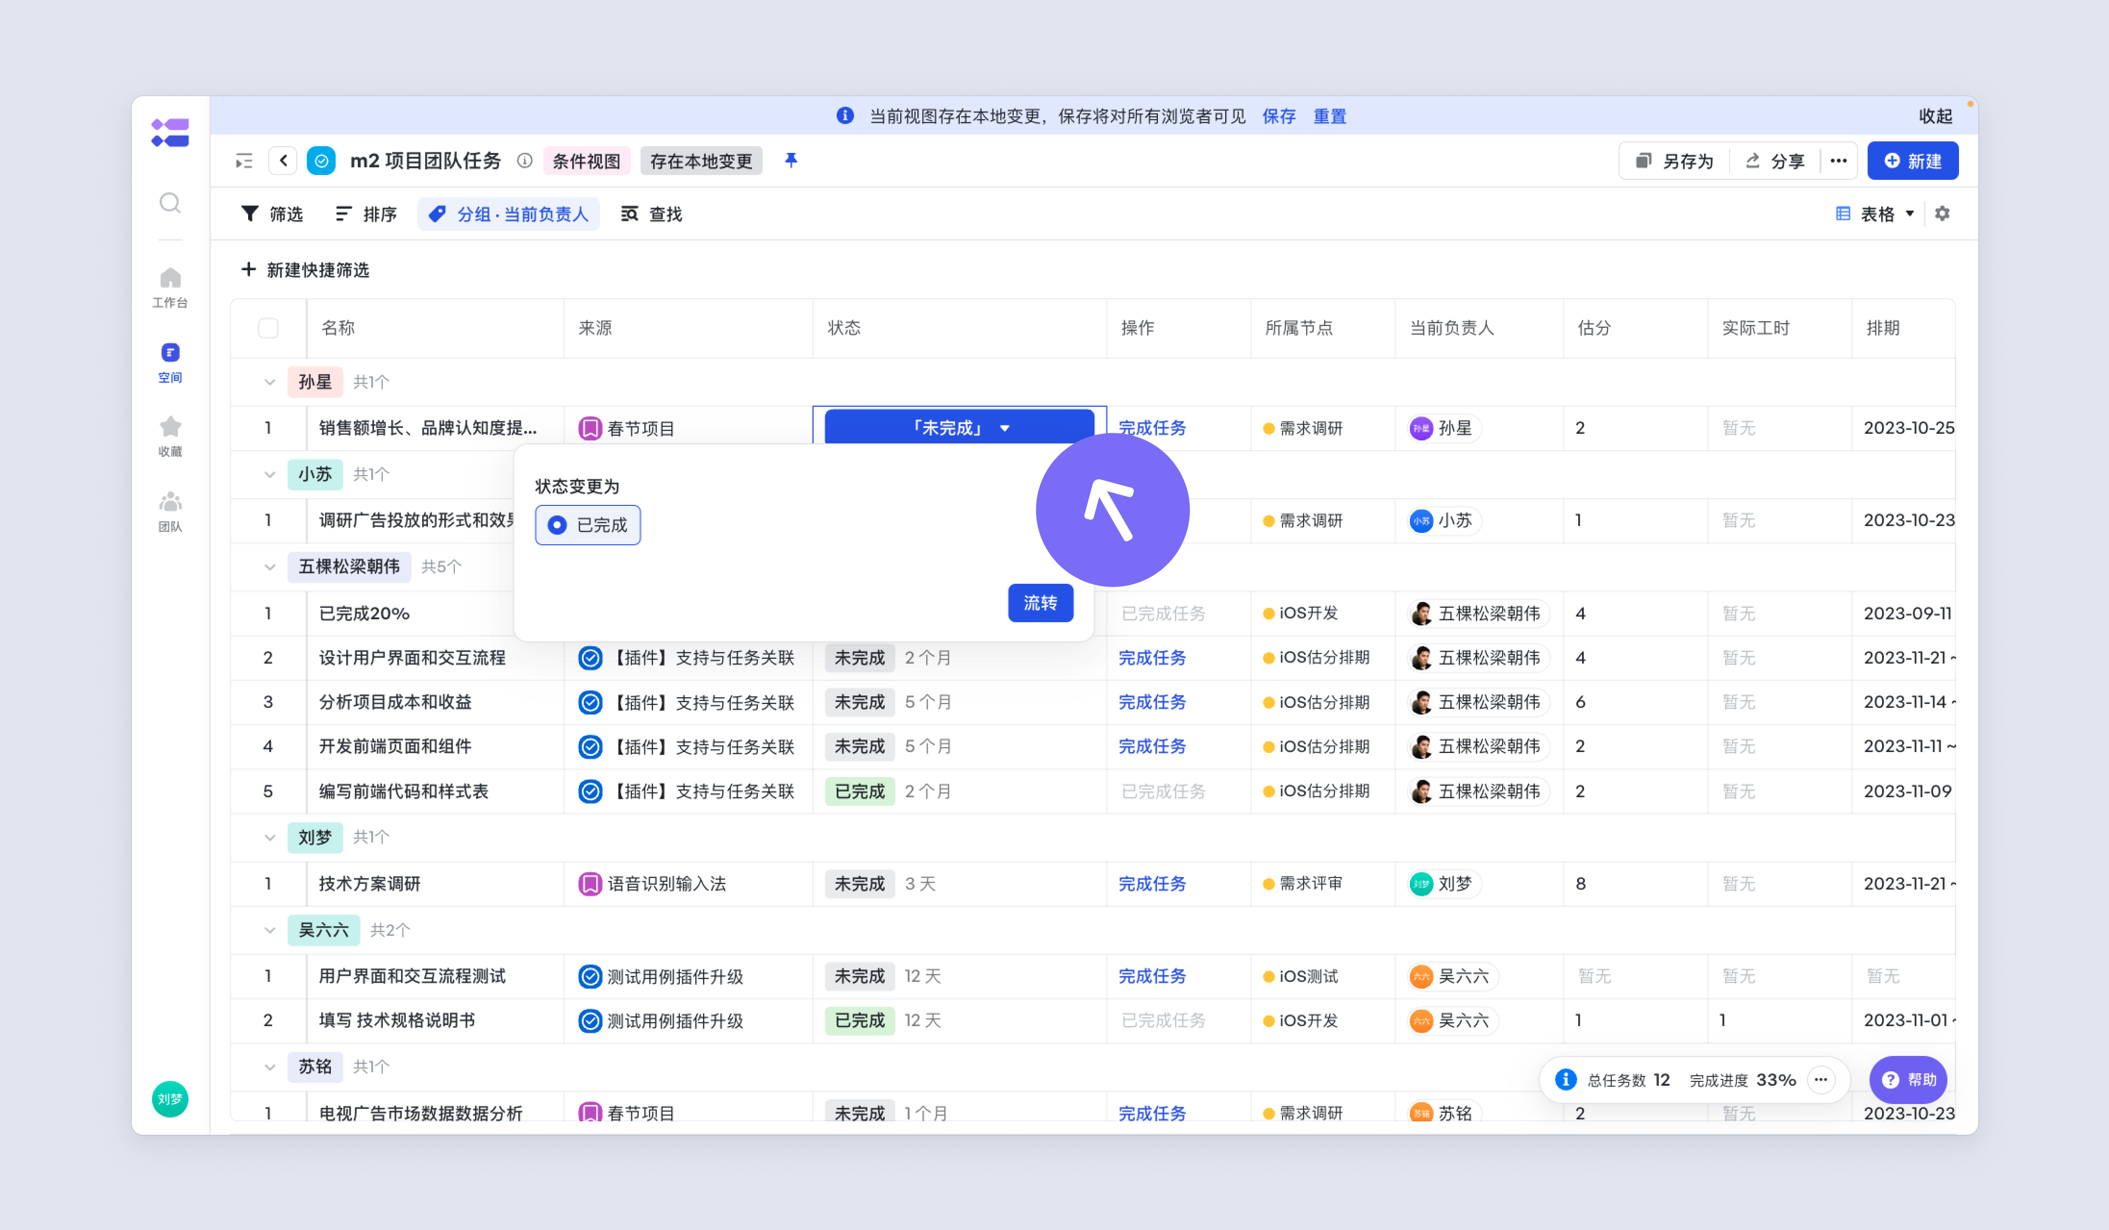Click 语音识别输入法 source icon
2109x1230 pixels.
click(590, 884)
